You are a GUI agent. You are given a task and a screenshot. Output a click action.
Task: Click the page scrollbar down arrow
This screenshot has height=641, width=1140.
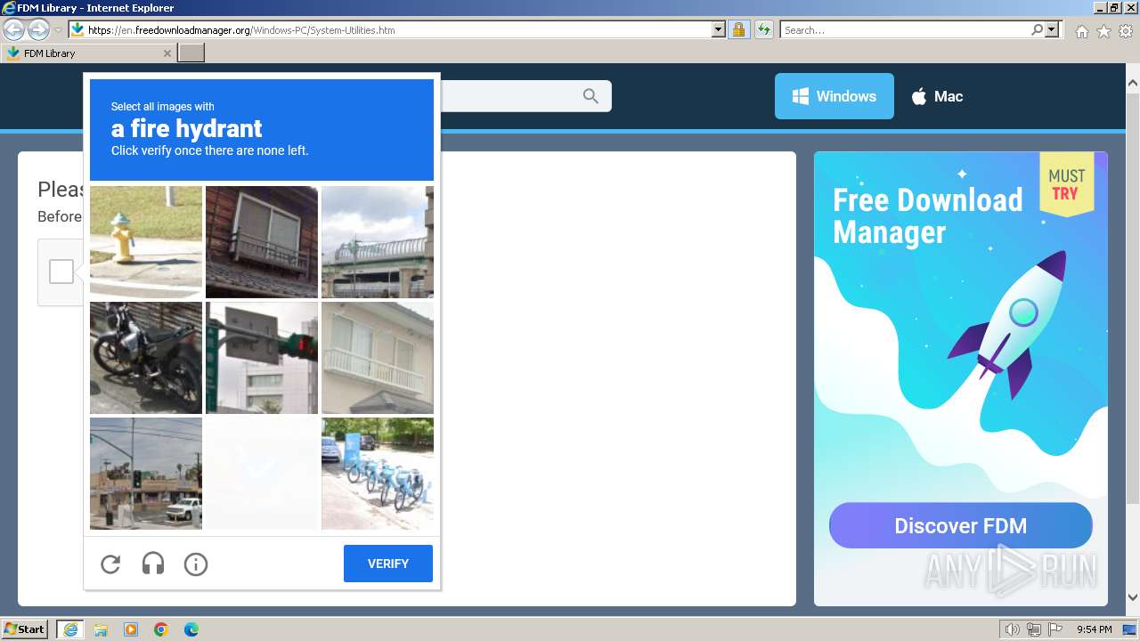click(1133, 597)
